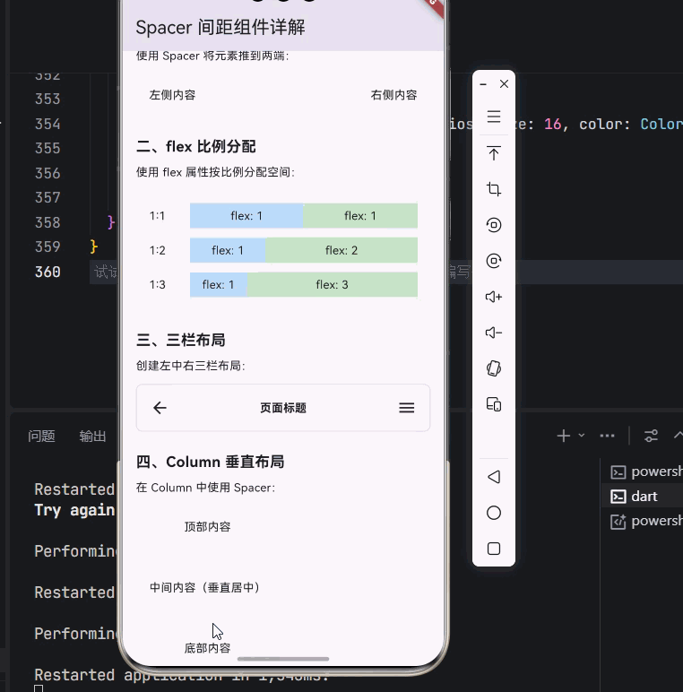The width and height of the screenshot is (683, 692).
Task: Open the emulator toolbar hamburger menu
Action: pyautogui.click(x=494, y=117)
